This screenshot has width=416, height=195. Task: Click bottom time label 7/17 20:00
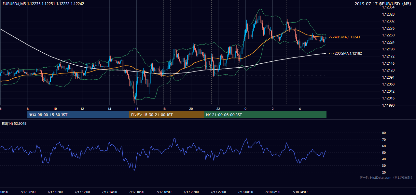pyautogui.click(x=191, y=192)
